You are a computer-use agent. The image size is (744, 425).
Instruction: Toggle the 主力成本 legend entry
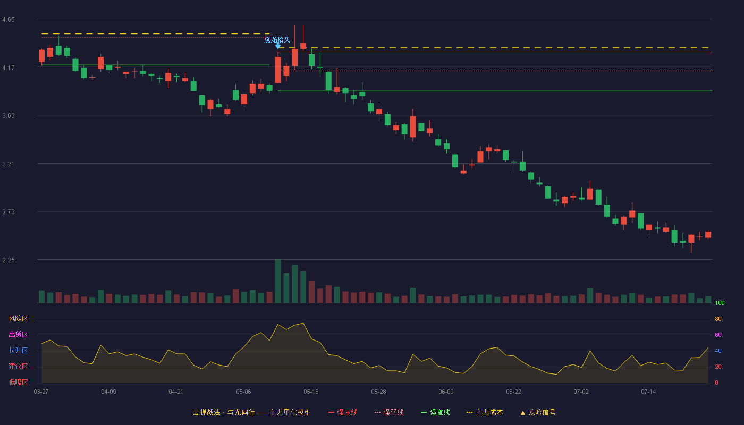[x=485, y=412]
